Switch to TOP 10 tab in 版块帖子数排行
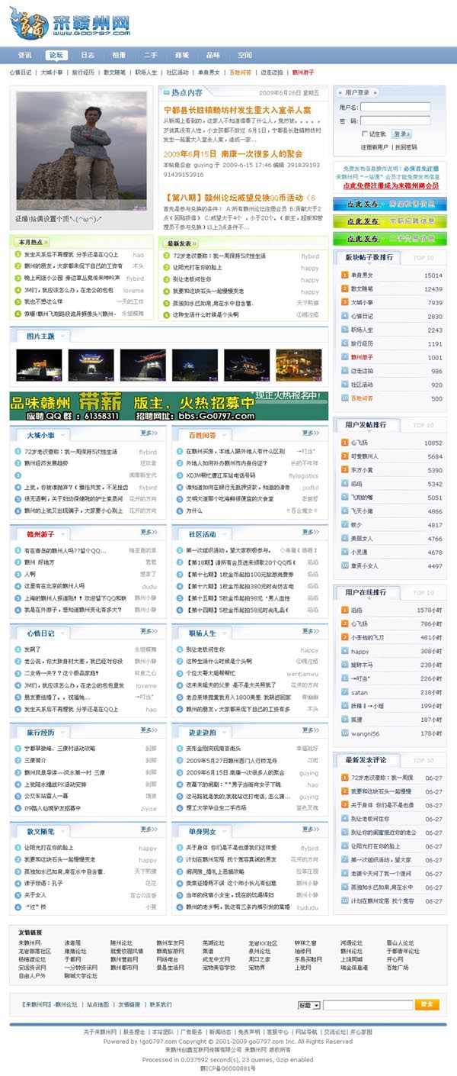This screenshot has height=1076, width=457. click(x=423, y=258)
